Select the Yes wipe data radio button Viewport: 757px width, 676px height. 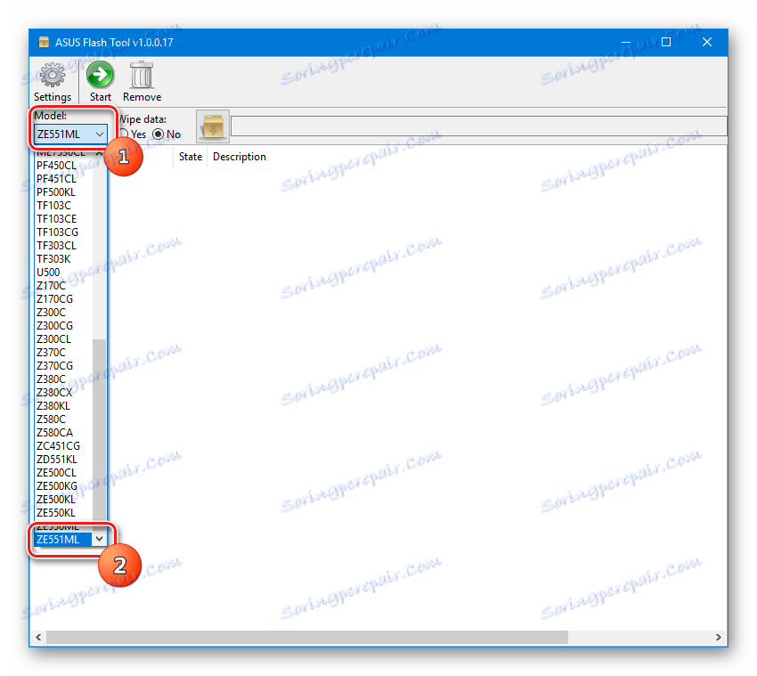click(x=124, y=134)
